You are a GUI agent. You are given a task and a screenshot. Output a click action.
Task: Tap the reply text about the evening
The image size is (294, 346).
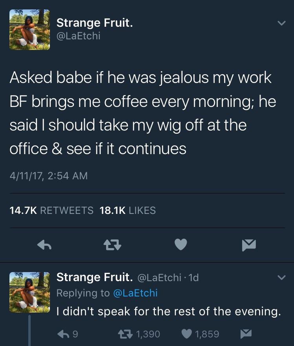click(x=169, y=311)
